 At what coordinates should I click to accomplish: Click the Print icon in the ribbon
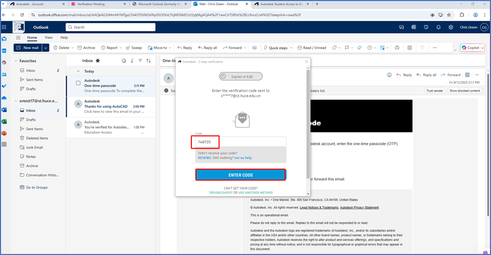coord(397,48)
